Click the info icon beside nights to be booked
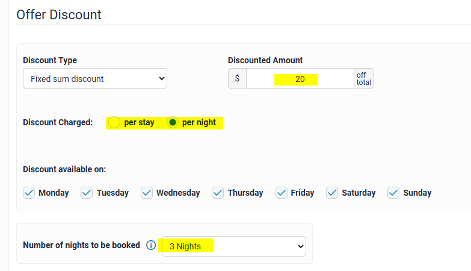Image resolution: width=471 pixels, height=271 pixels. click(151, 246)
